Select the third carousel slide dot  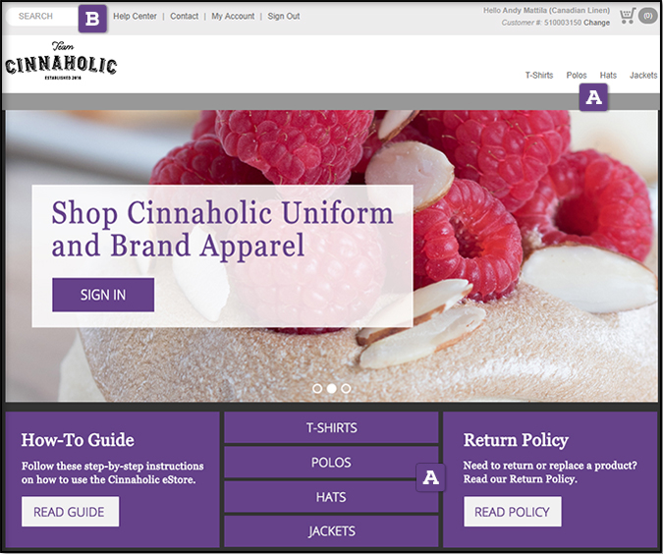tap(346, 388)
